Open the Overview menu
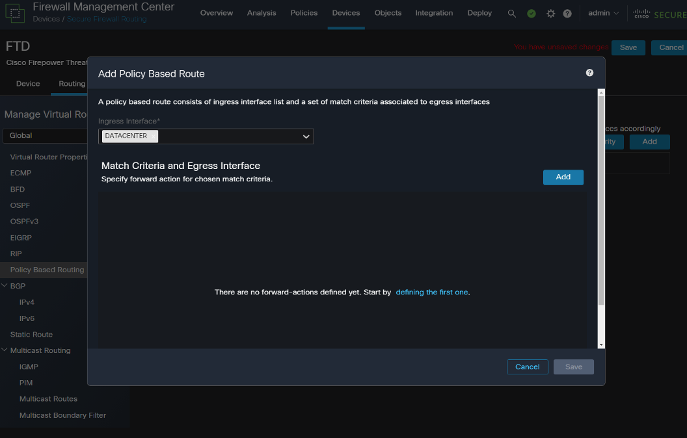The height and width of the screenshot is (438, 687). pyautogui.click(x=217, y=13)
